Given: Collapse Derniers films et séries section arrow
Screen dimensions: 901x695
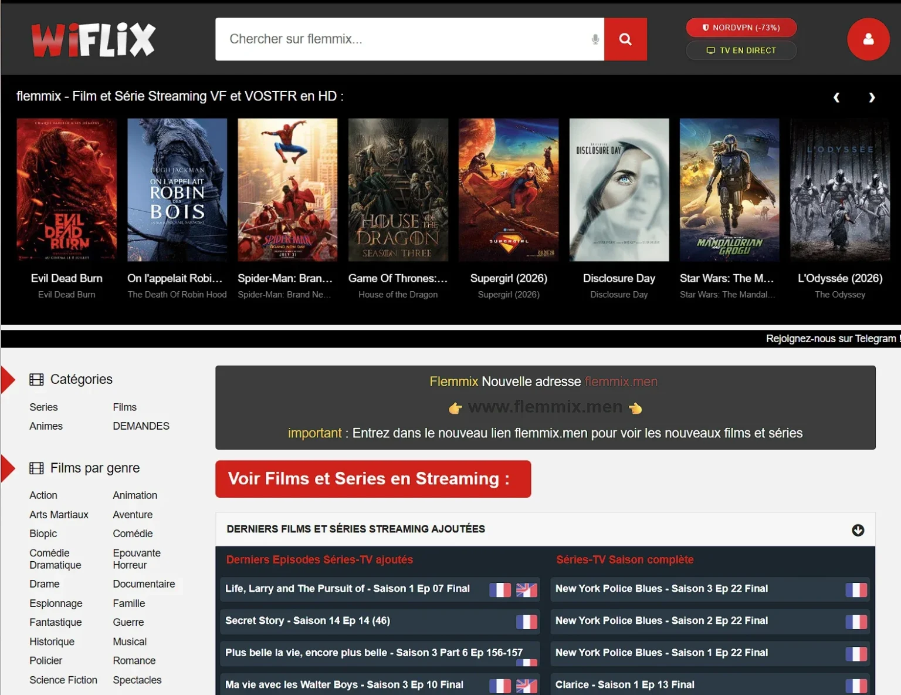Looking at the screenshot, I should pyautogui.click(x=858, y=531).
